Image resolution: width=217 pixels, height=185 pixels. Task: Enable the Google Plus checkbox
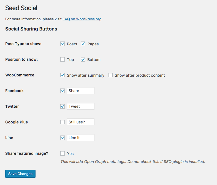tap(63, 122)
